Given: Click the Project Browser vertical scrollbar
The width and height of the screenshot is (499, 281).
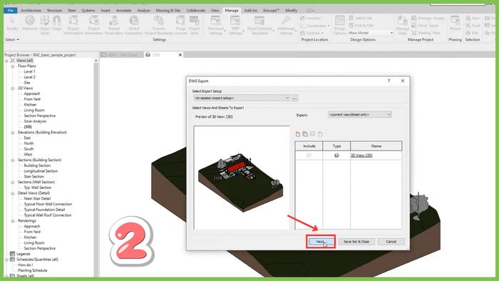Looking at the screenshot, I should (x=96, y=168).
